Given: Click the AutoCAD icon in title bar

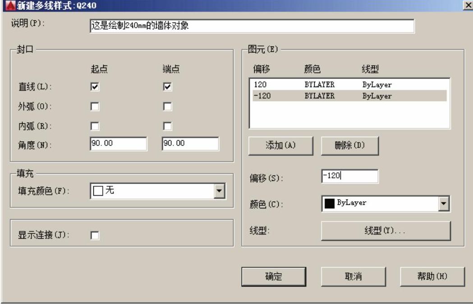Looking at the screenshot, I should pyautogui.click(x=10, y=5).
